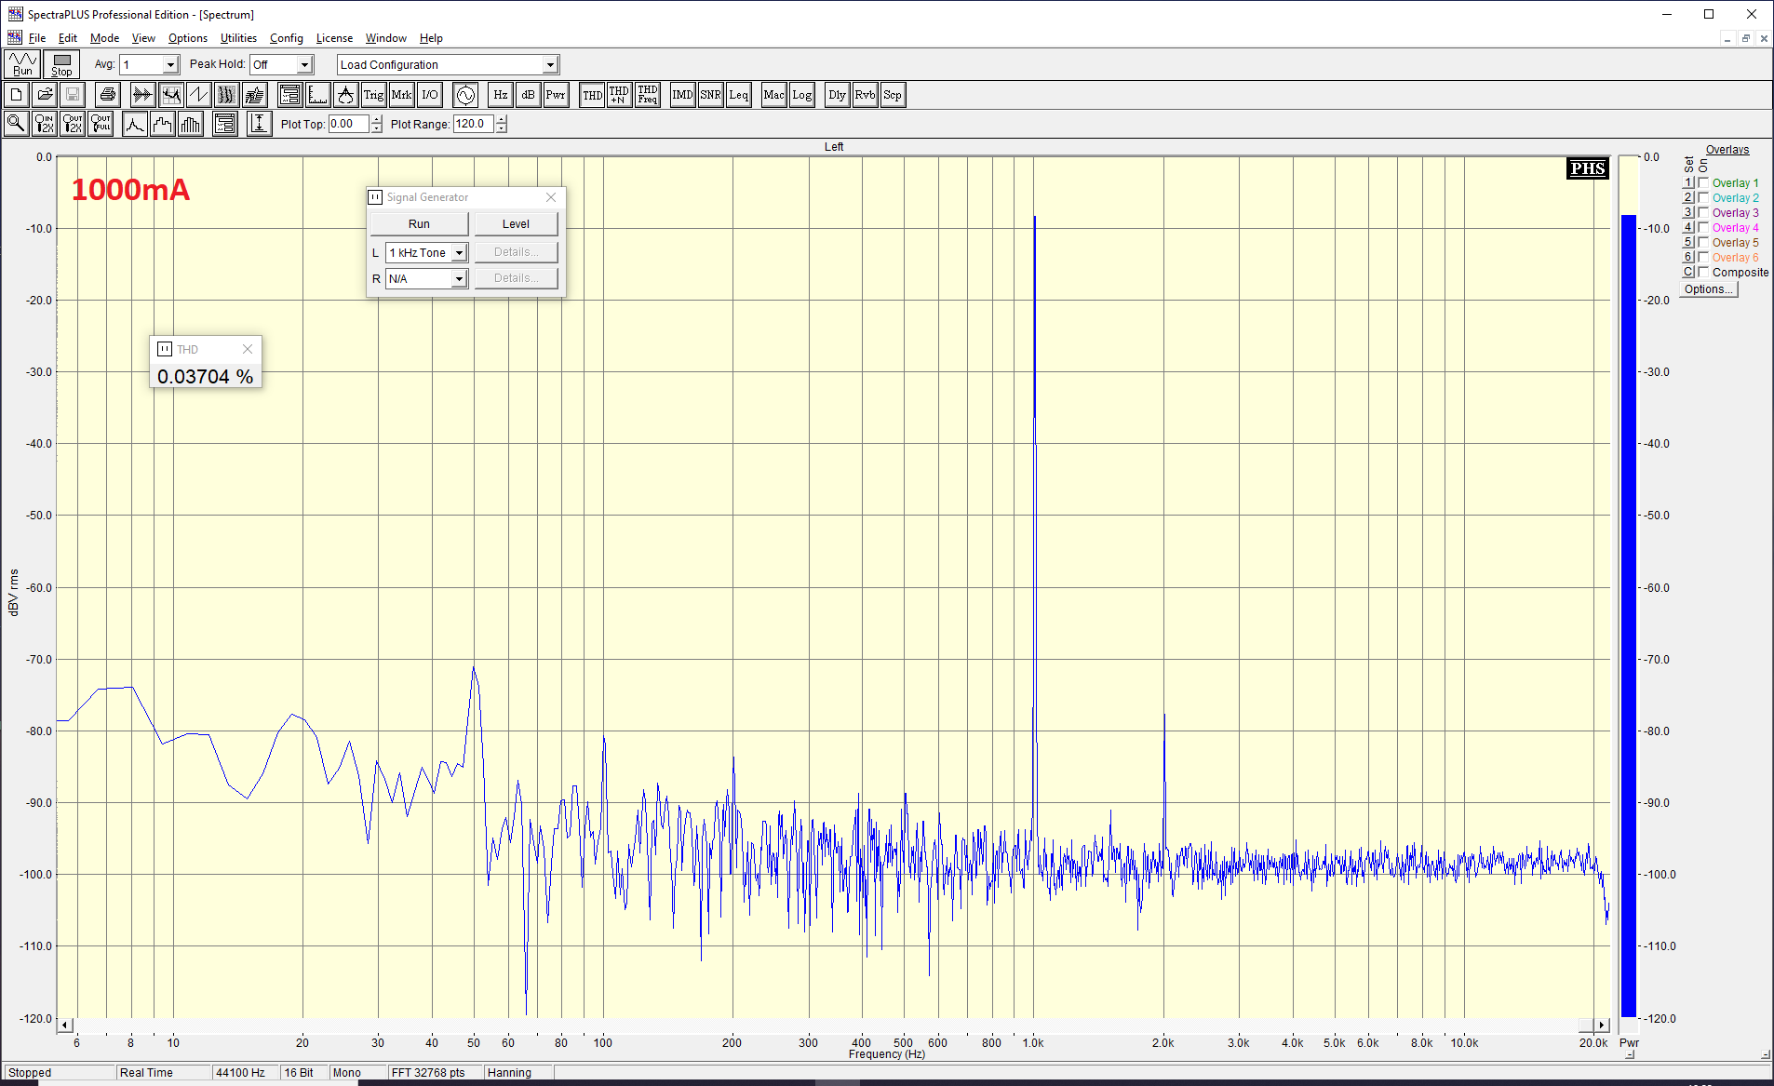Open the SNR utility icon
The width and height of the screenshot is (1774, 1086).
pos(711,95)
